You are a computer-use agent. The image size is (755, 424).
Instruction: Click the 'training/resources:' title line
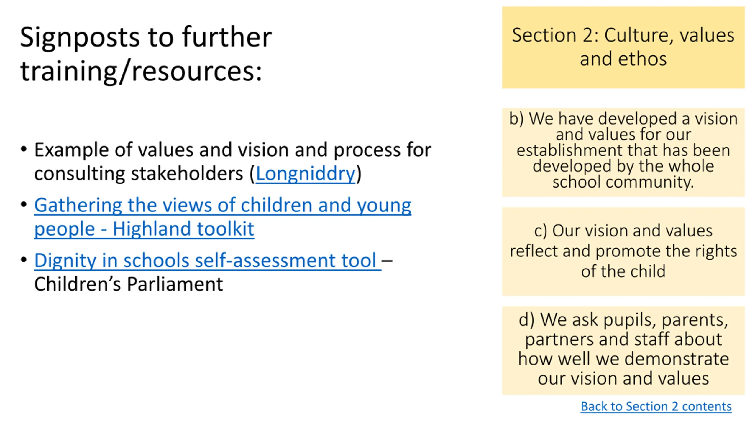(x=141, y=71)
